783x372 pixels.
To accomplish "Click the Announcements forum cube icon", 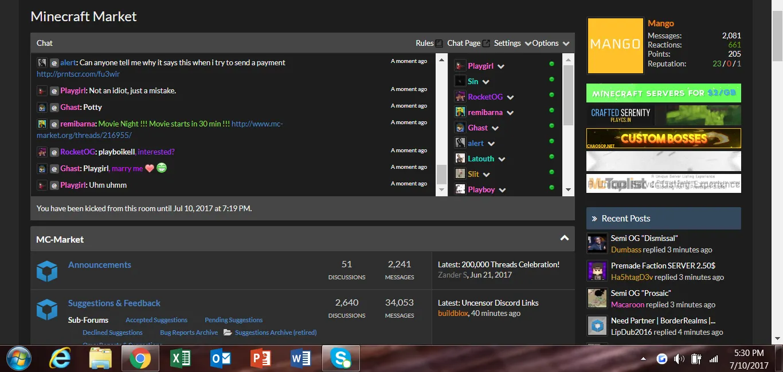I will 47,271.
